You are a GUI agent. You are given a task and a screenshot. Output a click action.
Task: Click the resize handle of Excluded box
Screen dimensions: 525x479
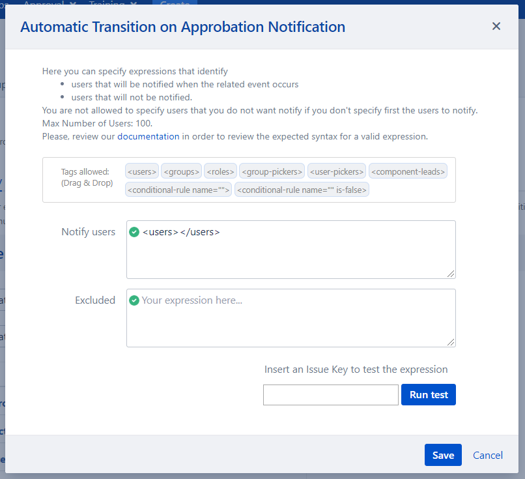(x=451, y=342)
